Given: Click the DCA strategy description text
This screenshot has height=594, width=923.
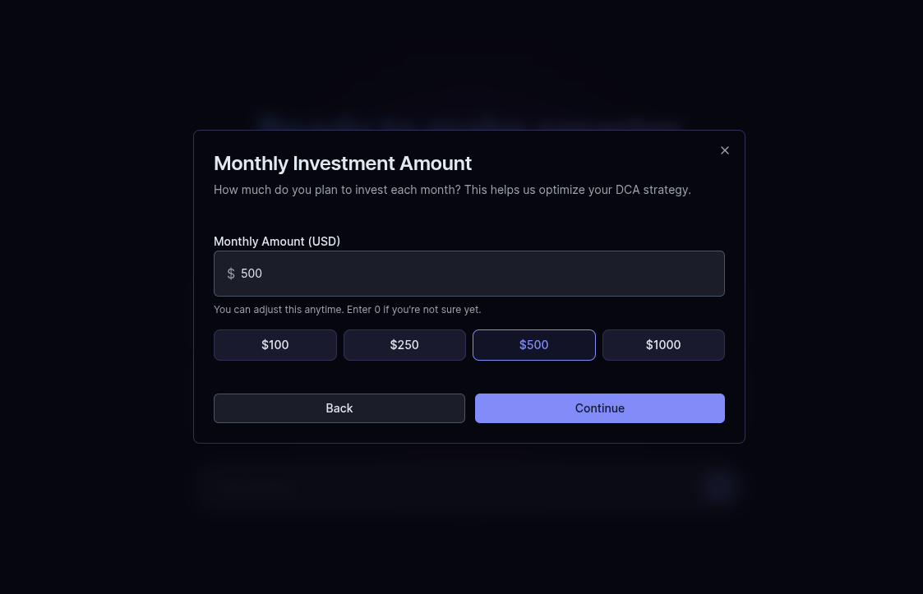Looking at the screenshot, I should (452, 190).
